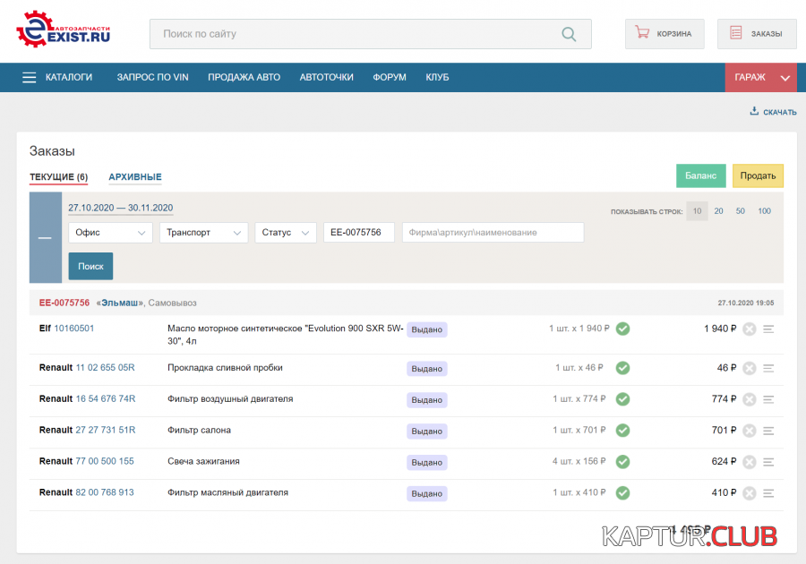
Task: Open part number 10160501
Action: (x=74, y=329)
